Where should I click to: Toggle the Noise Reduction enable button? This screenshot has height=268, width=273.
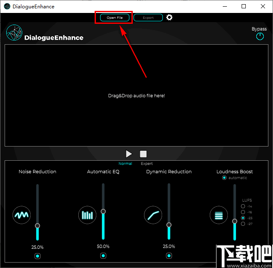[x=37, y=256]
